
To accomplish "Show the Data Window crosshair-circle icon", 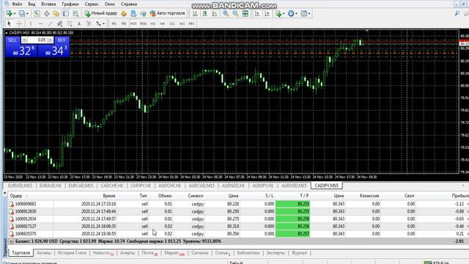I will coord(47,13).
